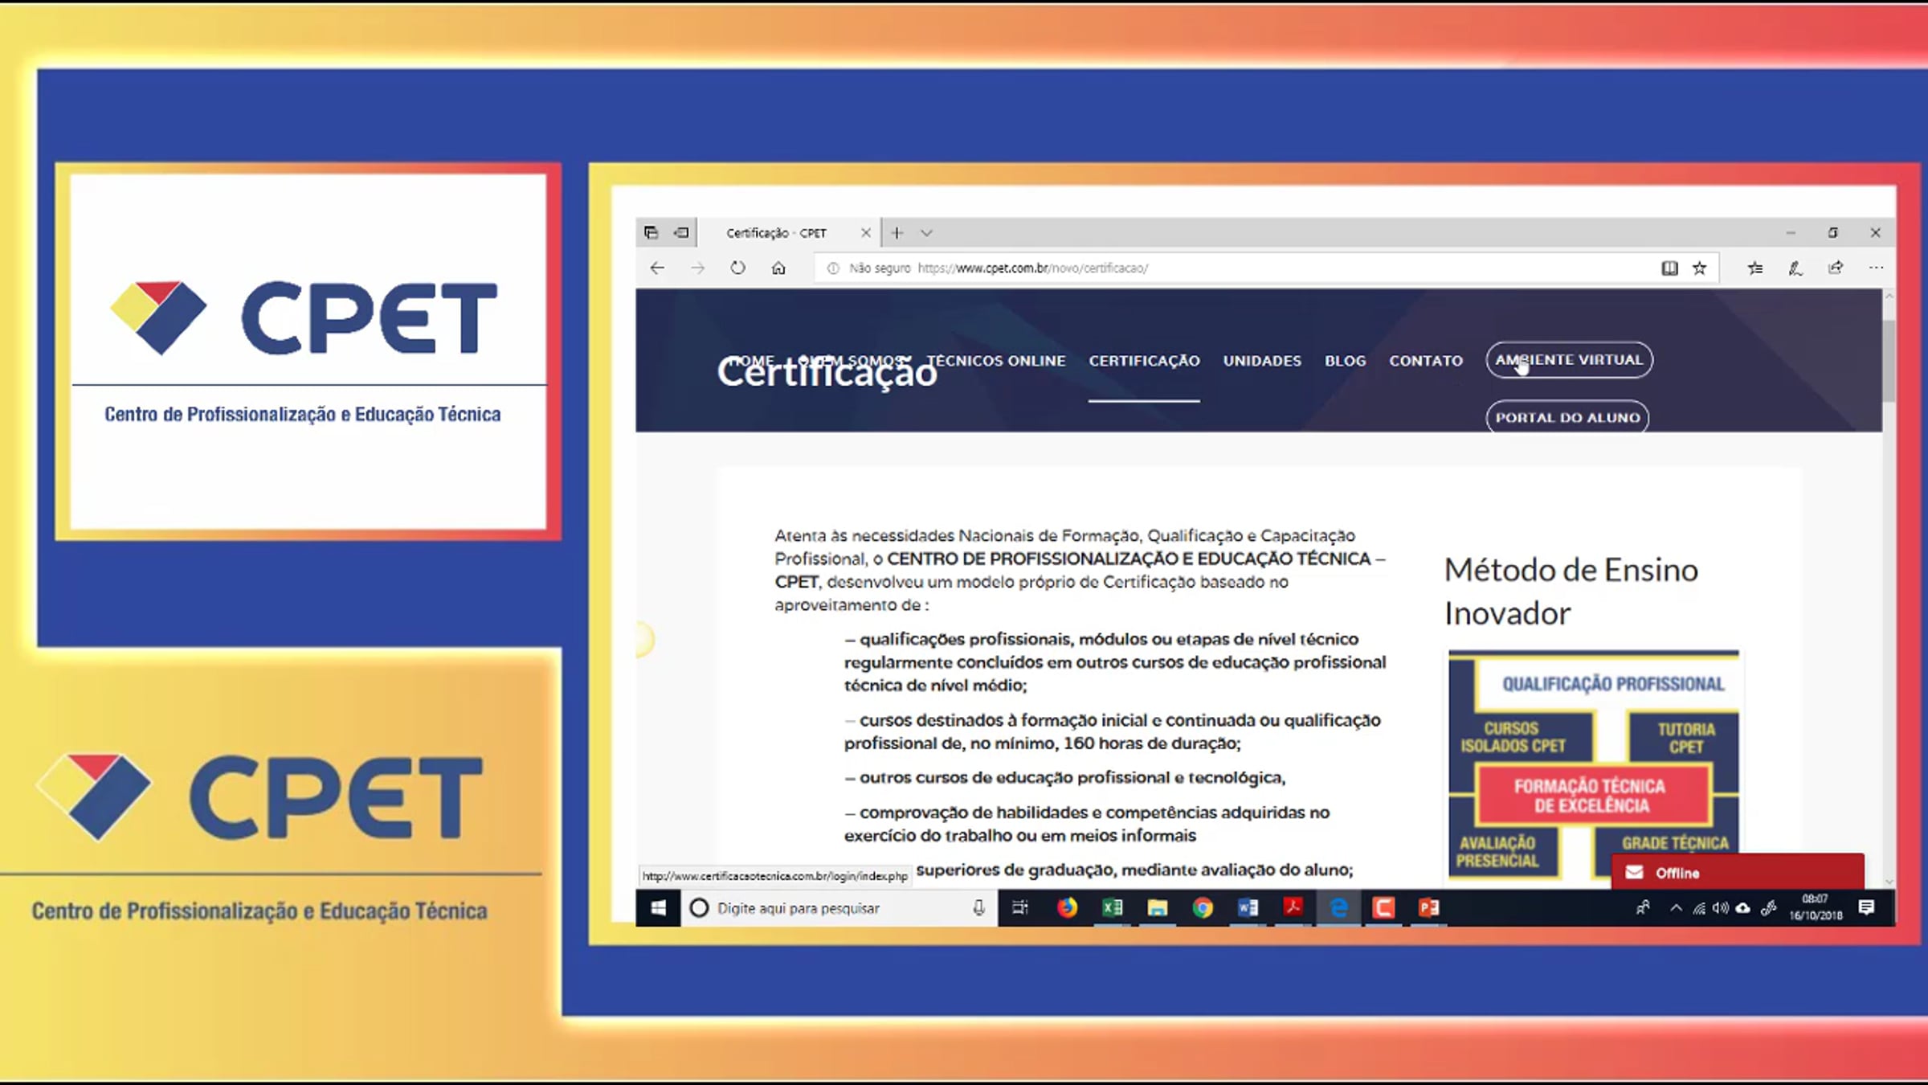Screen dimensions: 1928x1085
Task: Open the site info icon beside 'Não seguro'
Action: 833,268
